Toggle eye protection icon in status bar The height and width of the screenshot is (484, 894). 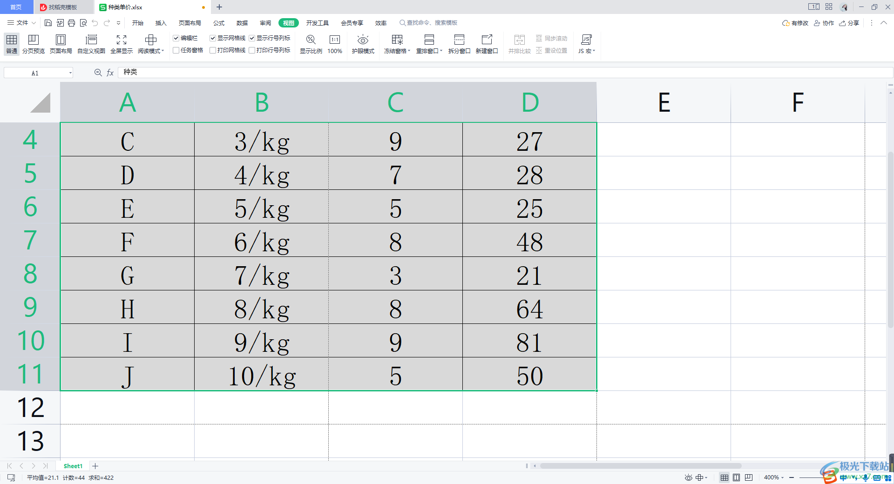tap(688, 477)
